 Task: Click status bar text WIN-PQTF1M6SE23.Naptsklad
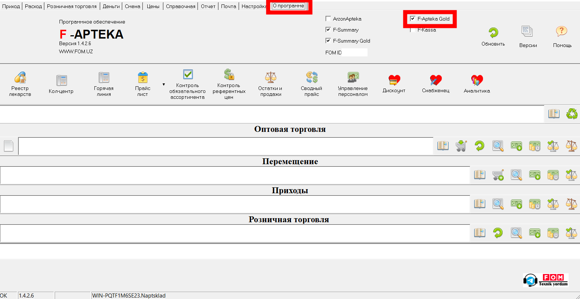pos(129,296)
